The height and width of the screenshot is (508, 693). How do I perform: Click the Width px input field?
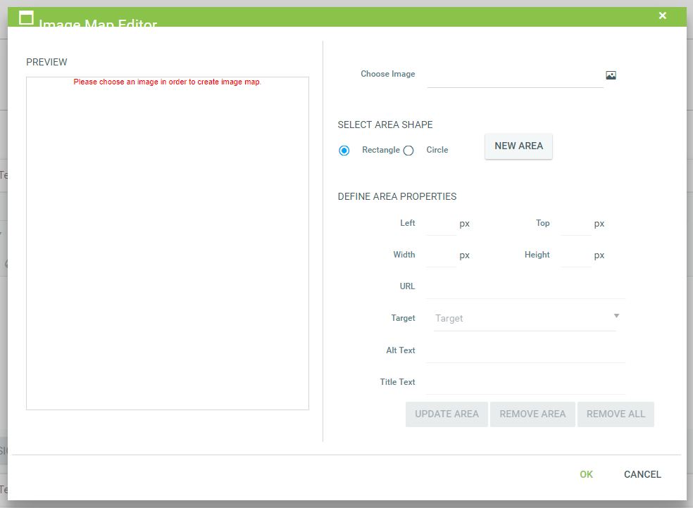pos(441,256)
